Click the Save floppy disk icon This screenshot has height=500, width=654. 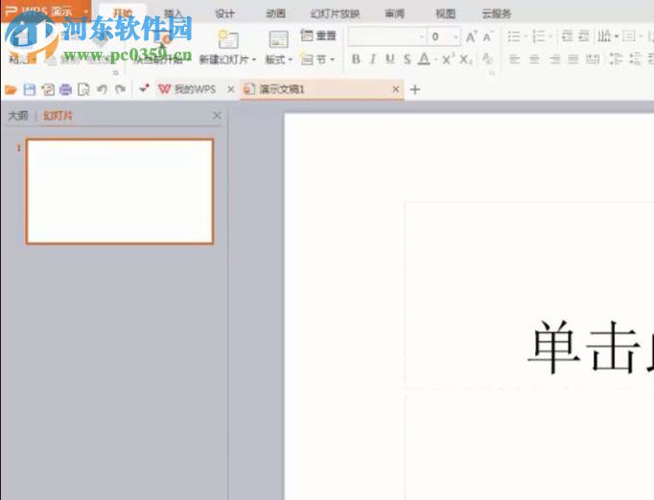pyautogui.click(x=29, y=89)
